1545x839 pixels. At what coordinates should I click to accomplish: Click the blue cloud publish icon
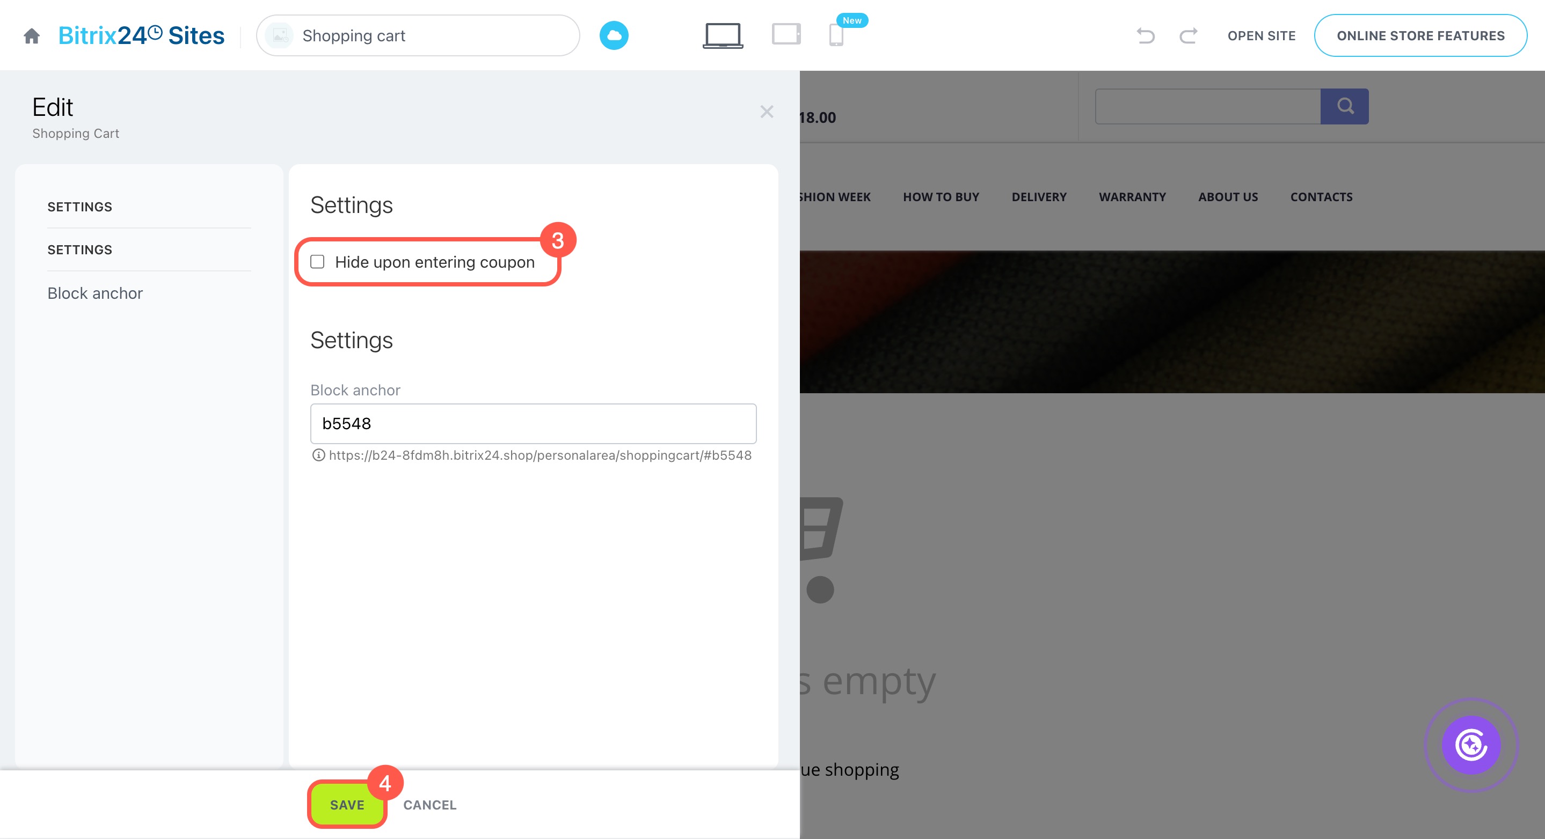coord(614,35)
